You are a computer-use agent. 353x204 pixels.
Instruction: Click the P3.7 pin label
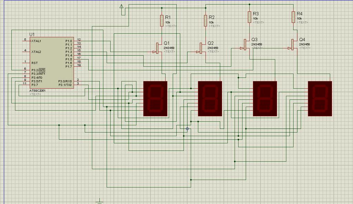tap(35, 85)
